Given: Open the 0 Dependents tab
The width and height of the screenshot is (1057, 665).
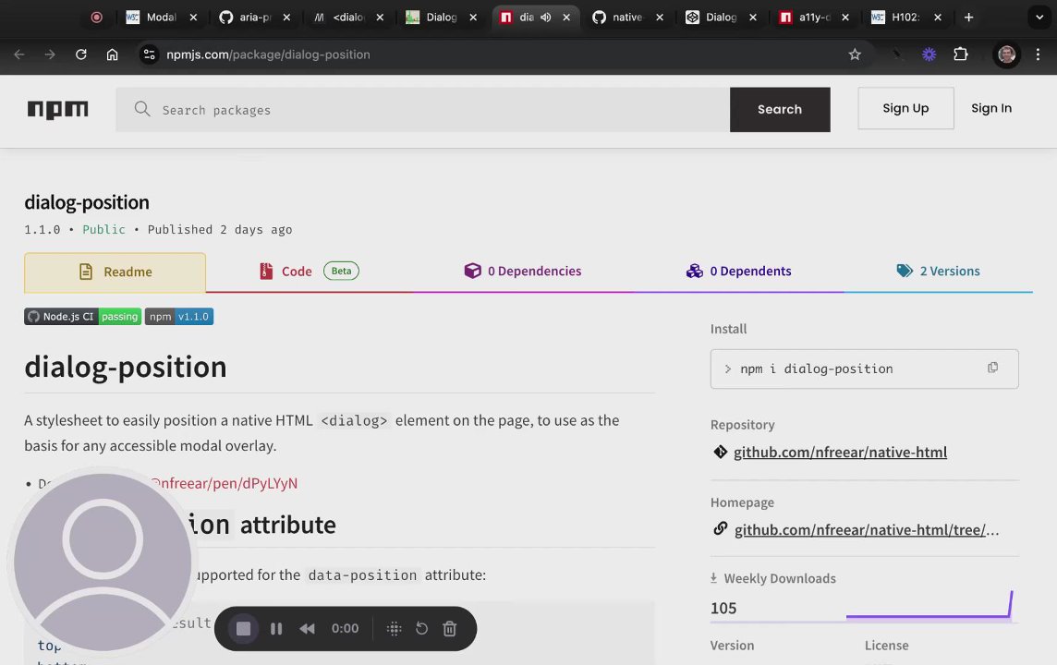Looking at the screenshot, I should pos(739,271).
